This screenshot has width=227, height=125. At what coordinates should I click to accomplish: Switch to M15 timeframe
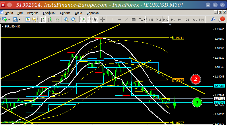(x=158, y=19)
